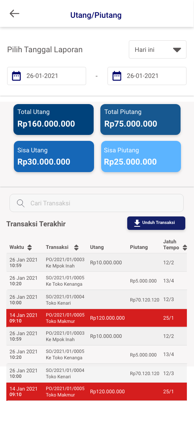Select the start date field 26-01-2021
This screenshot has height=421, width=194.
47,76
